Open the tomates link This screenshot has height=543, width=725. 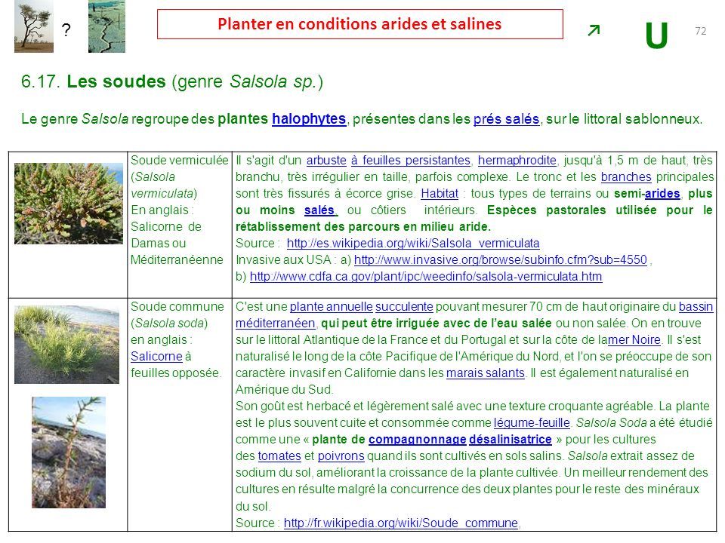pyautogui.click(x=279, y=456)
